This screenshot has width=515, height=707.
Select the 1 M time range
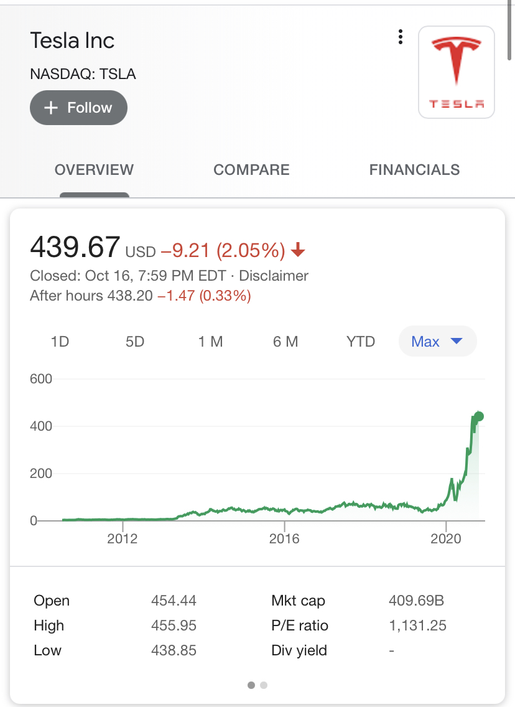tap(210, 342)
